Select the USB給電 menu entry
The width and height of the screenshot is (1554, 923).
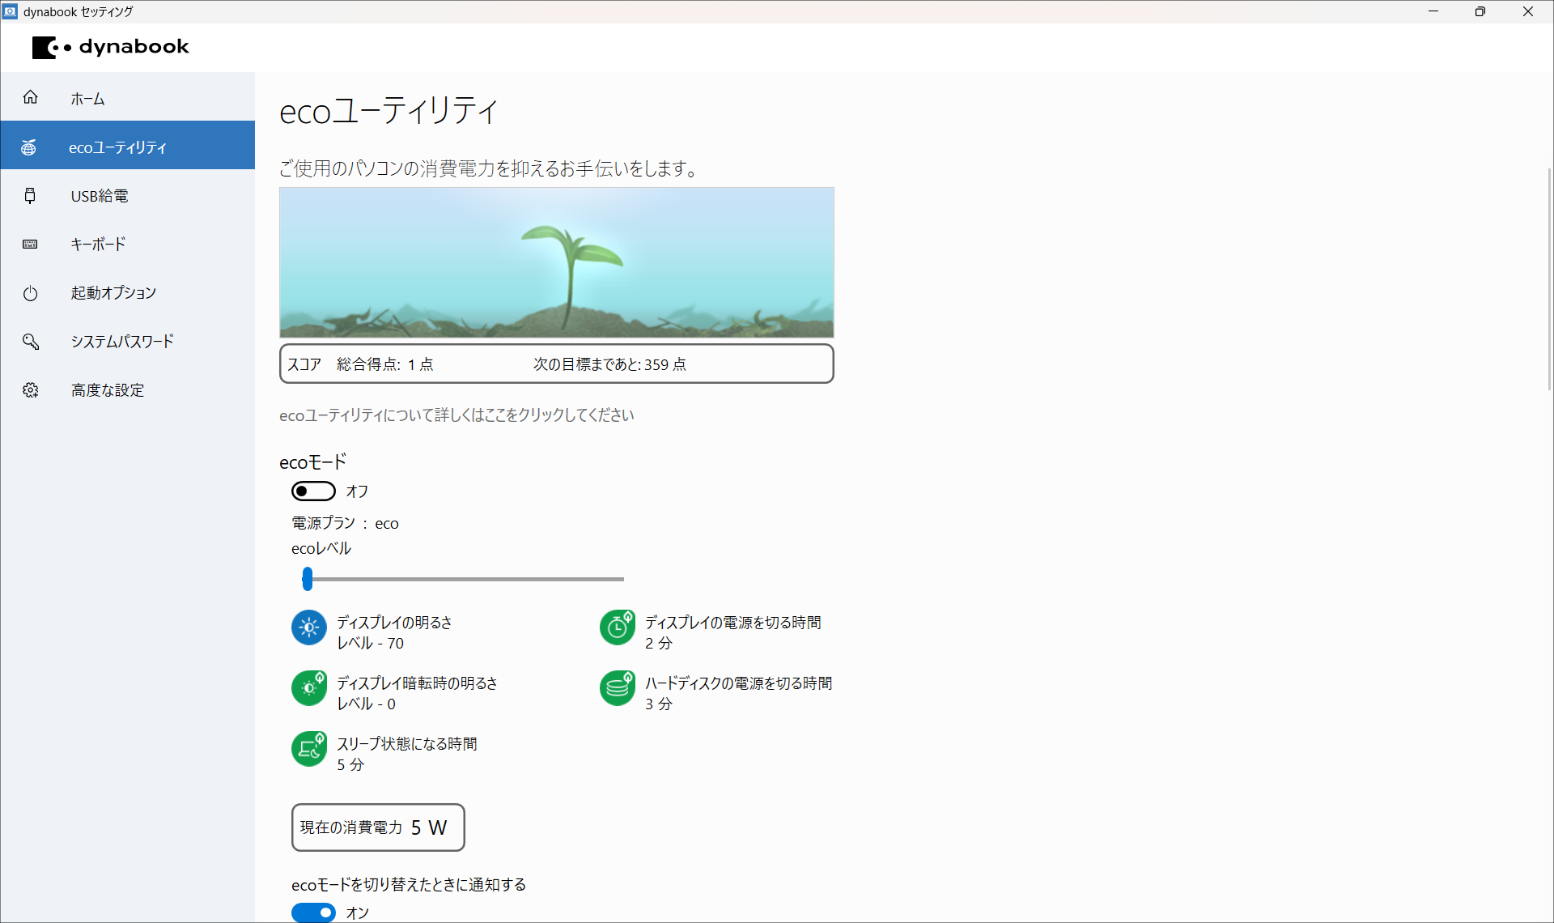[99, 195]
